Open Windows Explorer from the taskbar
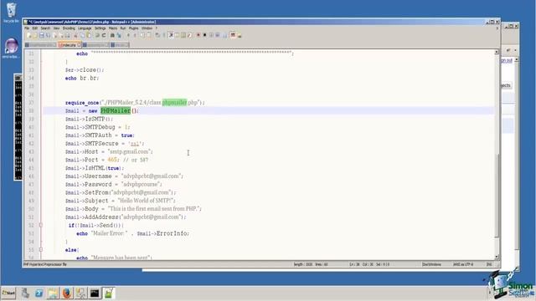The height and width of the screenshot is (301, 536). (53, 293)
